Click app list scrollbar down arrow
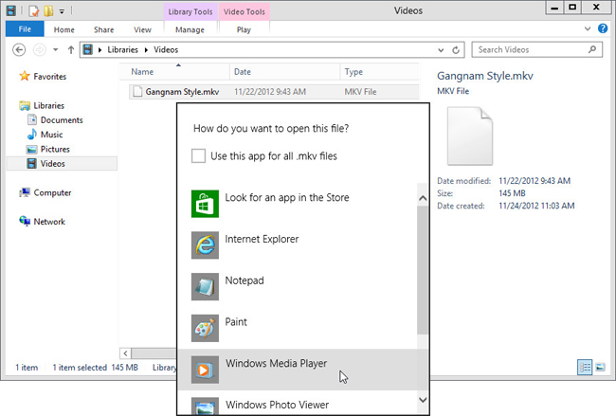This screenshot has height=416, width=616. [x=423, y=400]
